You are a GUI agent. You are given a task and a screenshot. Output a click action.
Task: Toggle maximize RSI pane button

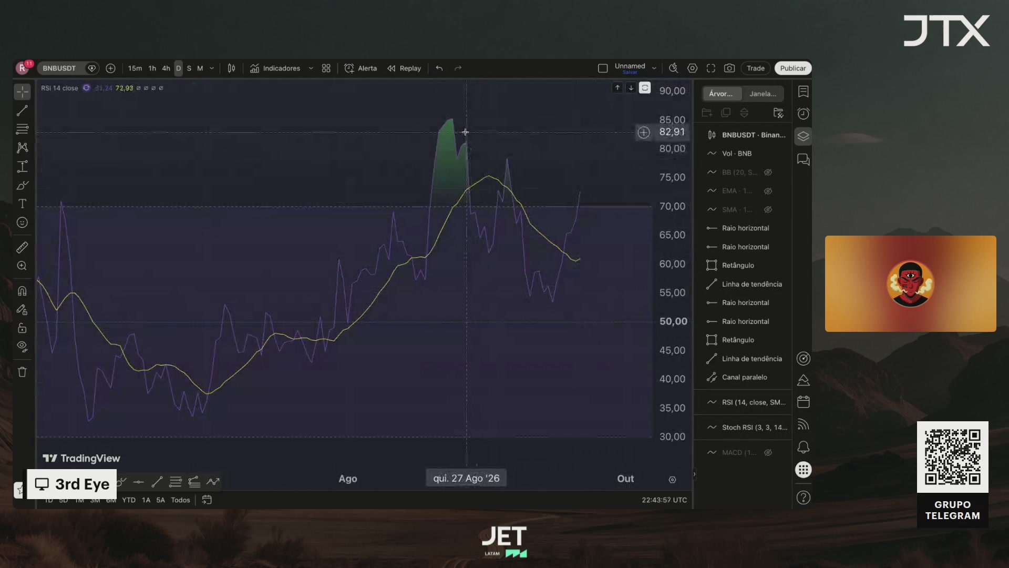click(645, 88)
